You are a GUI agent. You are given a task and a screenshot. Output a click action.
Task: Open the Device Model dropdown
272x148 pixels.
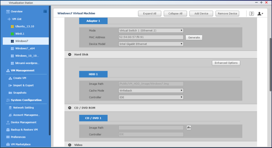(151, 44)
